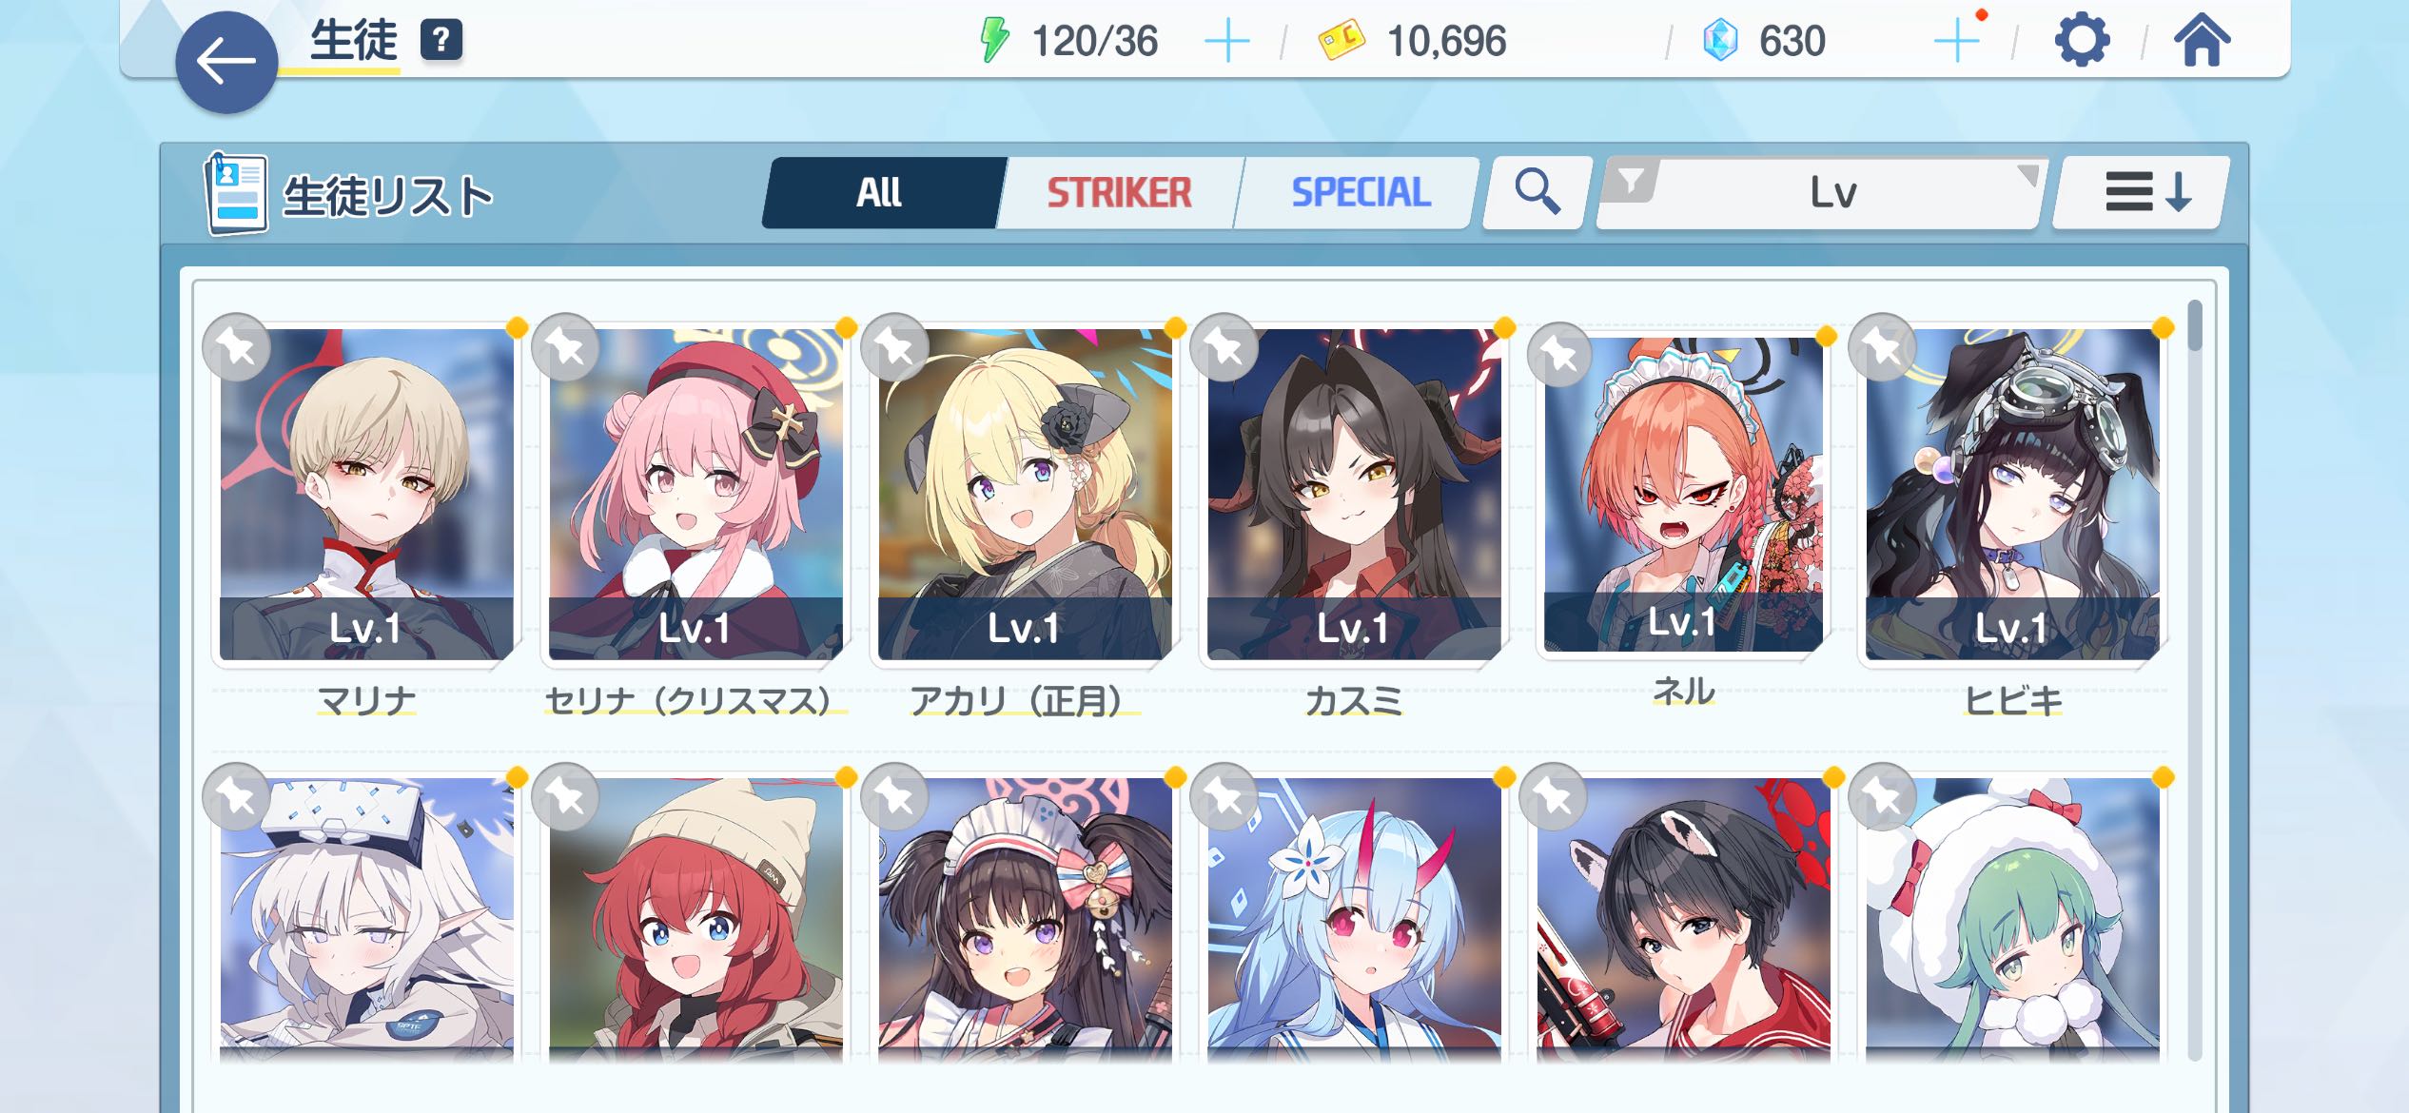The image size is (2409, 1113).
Task: Toggle pin on カスミ card
Action: [1224, 347]
